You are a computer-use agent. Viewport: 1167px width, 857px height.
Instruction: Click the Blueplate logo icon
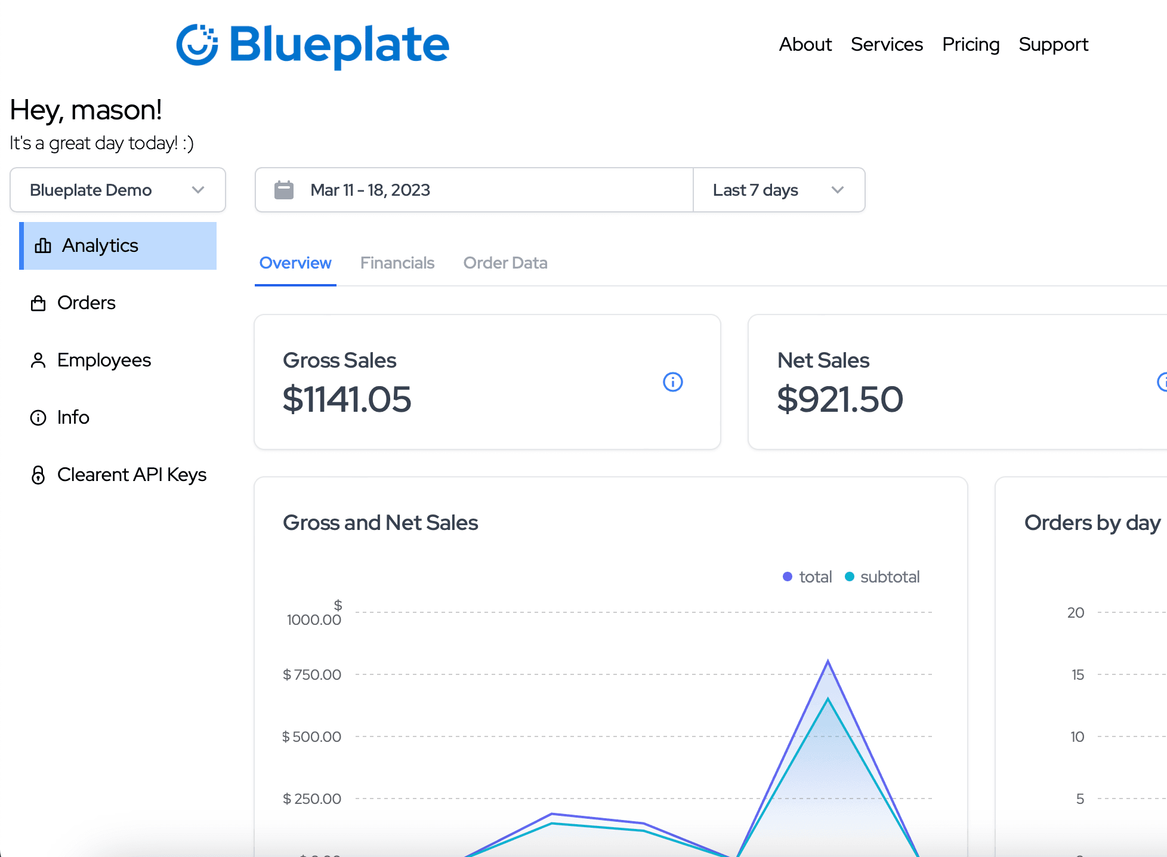(197, 45)
